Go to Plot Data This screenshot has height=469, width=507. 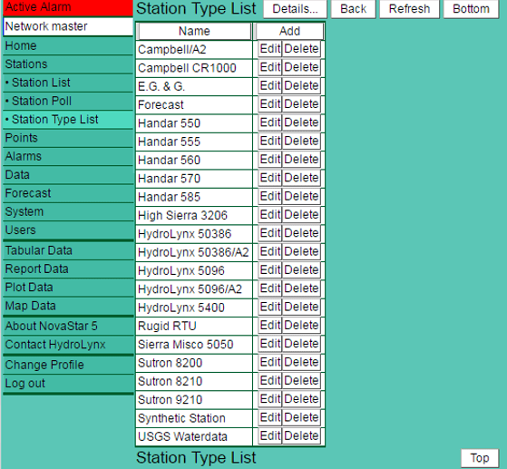click(68, 288)
